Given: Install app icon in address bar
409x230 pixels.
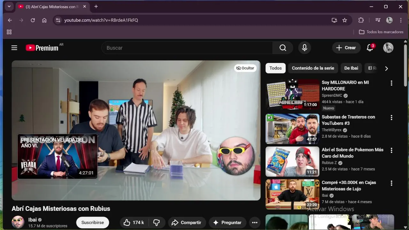Looking at the screenshot, I should (334, 20).
